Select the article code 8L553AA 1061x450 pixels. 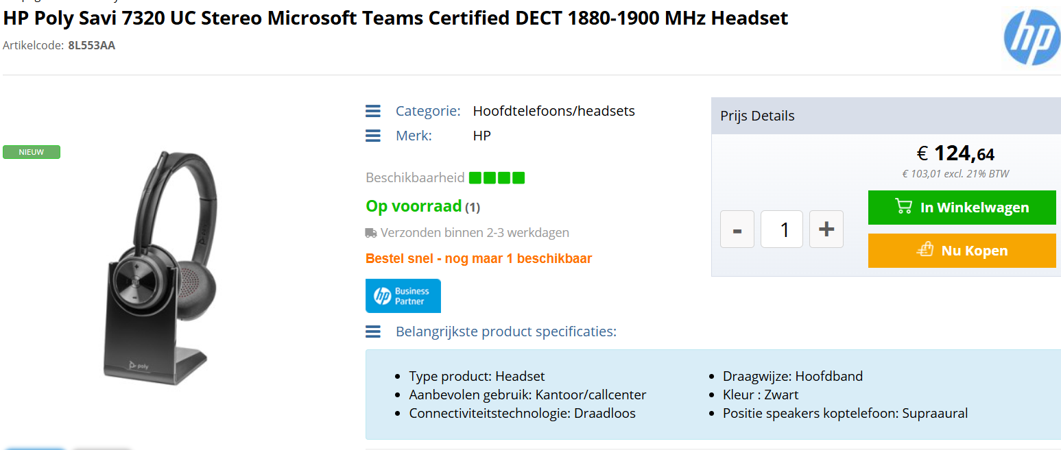92,46
